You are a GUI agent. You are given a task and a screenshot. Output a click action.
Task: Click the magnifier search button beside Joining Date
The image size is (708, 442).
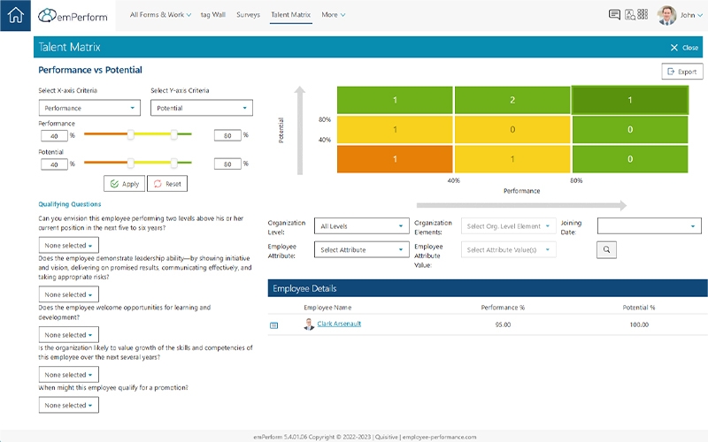(x=607, y=250)
